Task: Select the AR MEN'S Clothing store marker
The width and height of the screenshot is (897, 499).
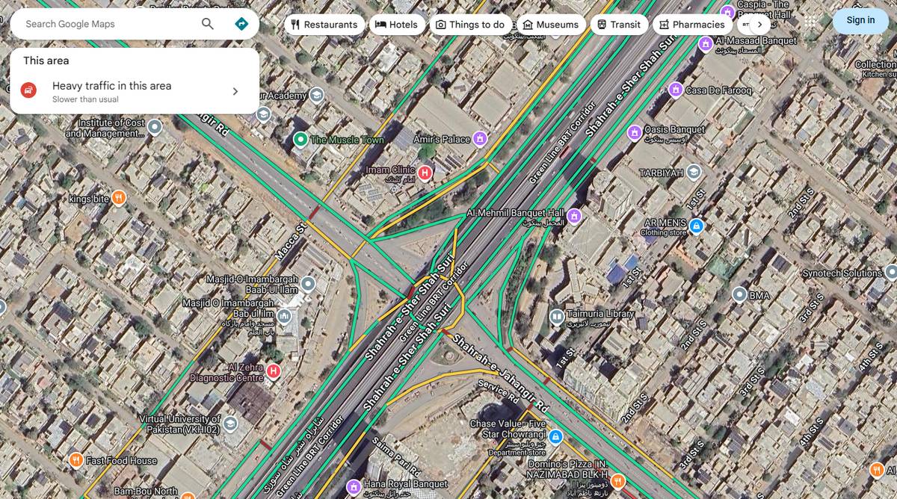Action: click(x=695, y=226)
